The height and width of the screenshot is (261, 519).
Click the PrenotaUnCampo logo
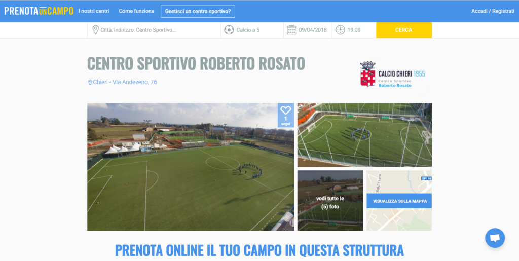coord(39,11)
